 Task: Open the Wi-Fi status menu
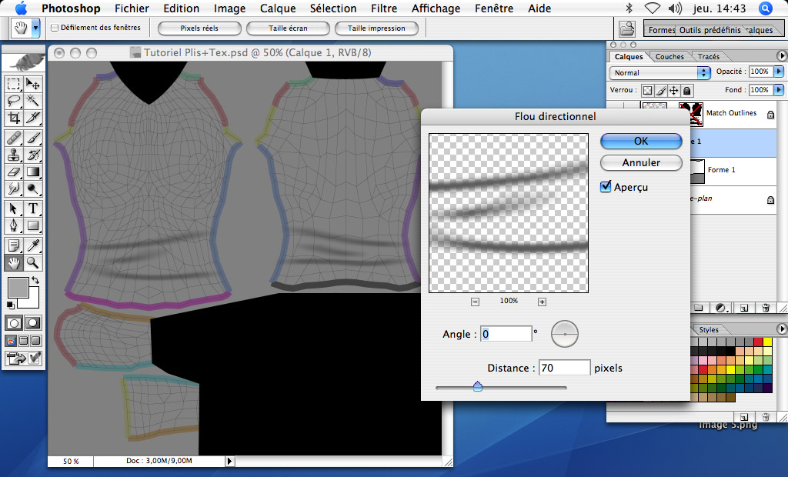coord(652,8)
